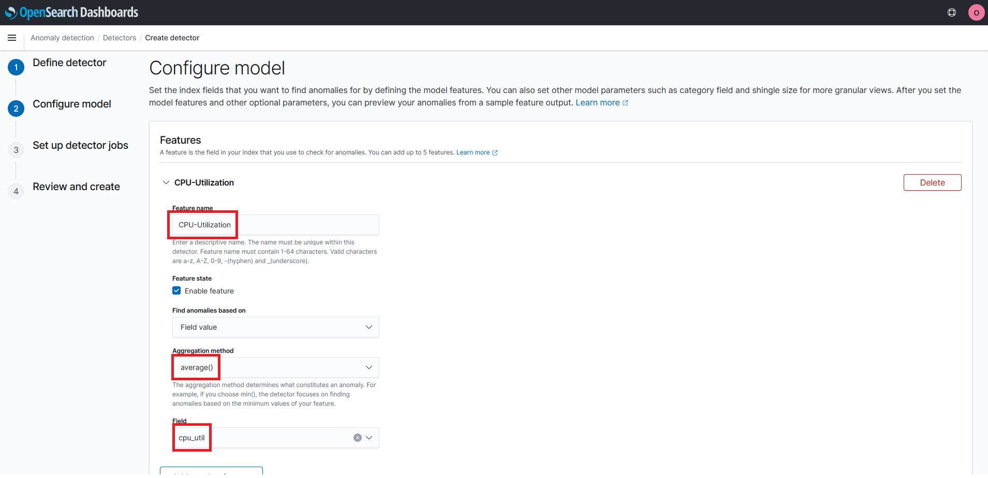This screenshot has width=988, height=478.
Task: Open the Find anomalies based on dropdown
Action: click(275, 327)
